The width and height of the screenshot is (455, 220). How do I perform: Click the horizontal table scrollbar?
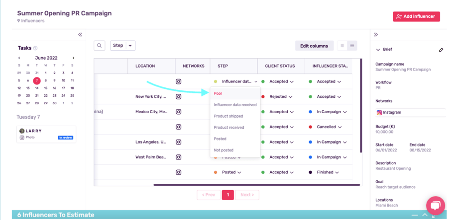coord(257,185)
